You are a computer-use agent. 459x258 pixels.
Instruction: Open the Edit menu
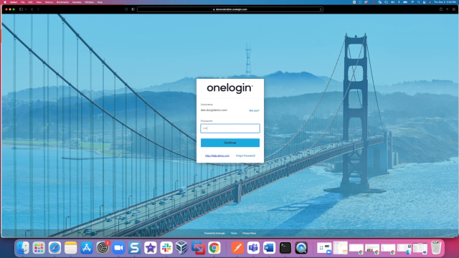[30, 2]
